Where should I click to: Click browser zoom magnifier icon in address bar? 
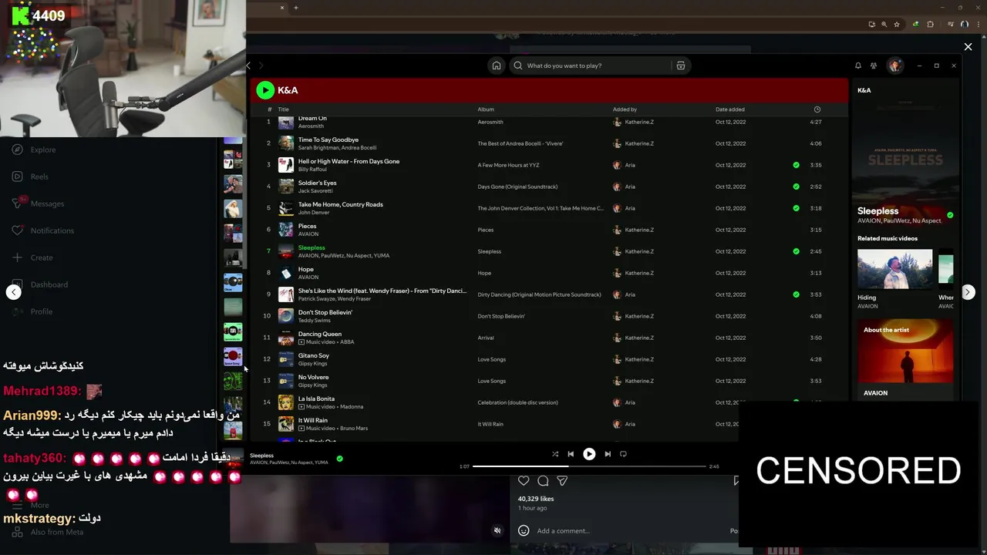(884, 24)
